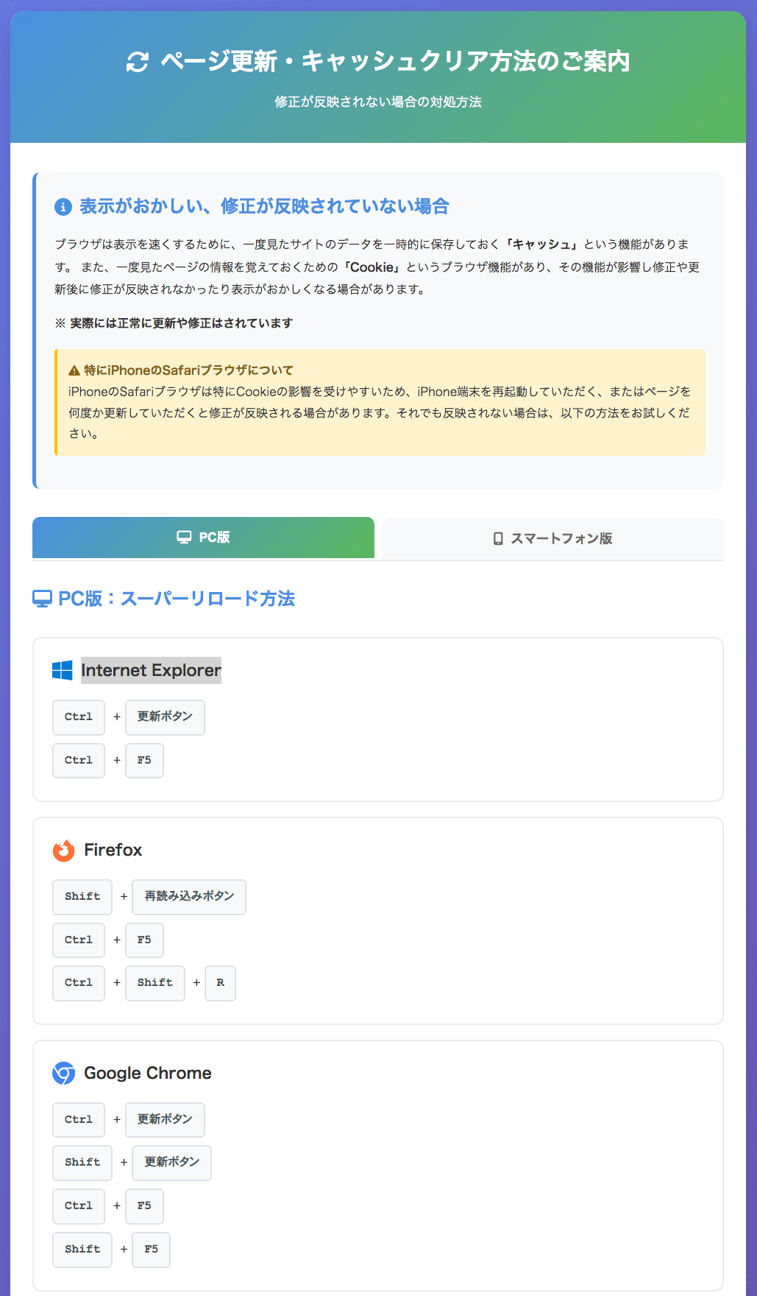Click the Firefox heading text
This screenshot has width=757, height=1296.
pos(113,850)
